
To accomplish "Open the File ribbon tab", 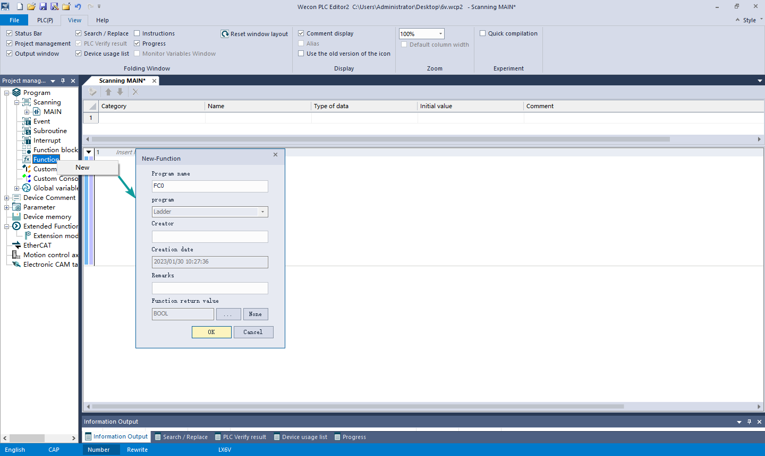I will [14, 20].
